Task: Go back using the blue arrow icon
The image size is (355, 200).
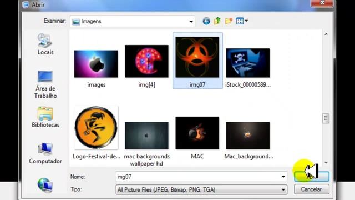Action: [206, 21]
